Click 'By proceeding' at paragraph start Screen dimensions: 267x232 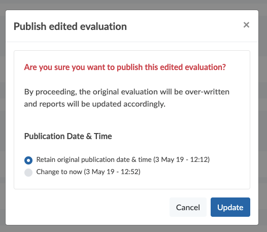[50, 92]
